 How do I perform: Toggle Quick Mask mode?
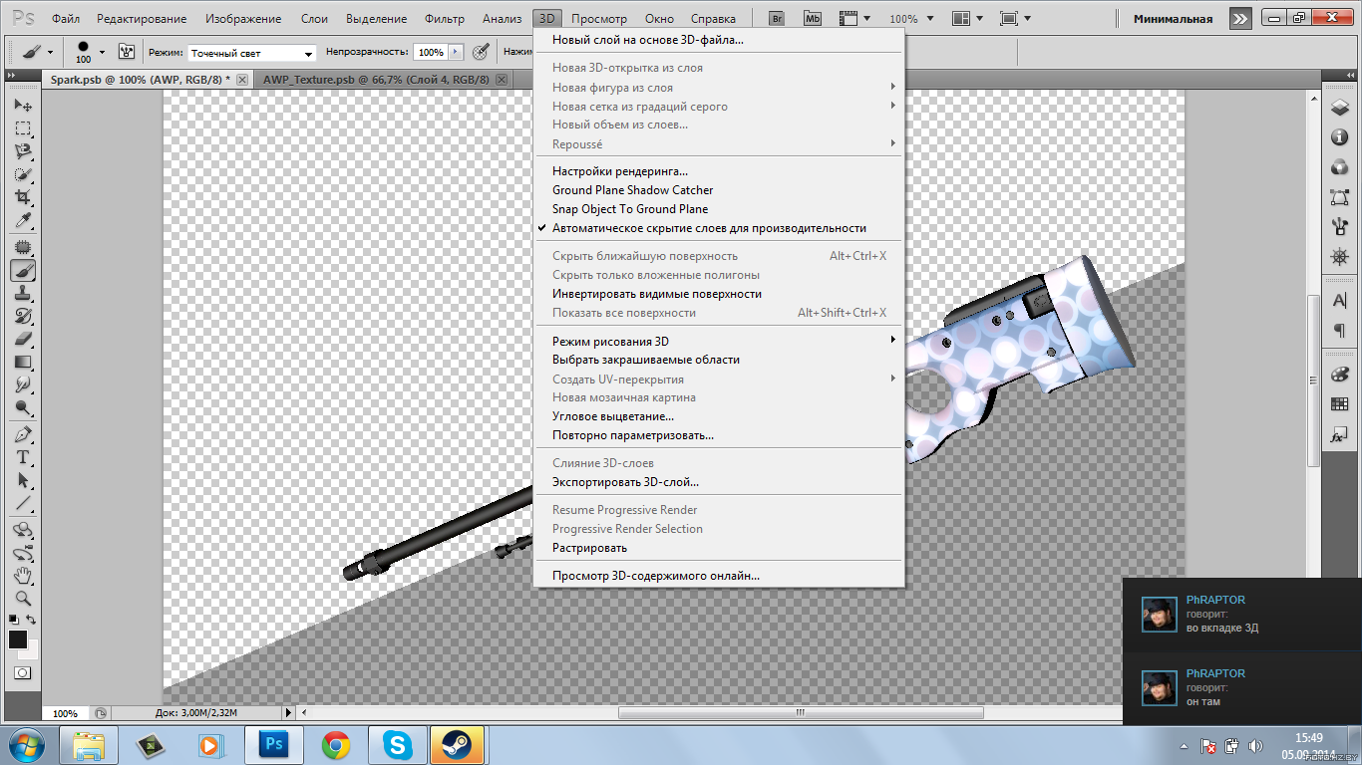(x=23, y=672)
